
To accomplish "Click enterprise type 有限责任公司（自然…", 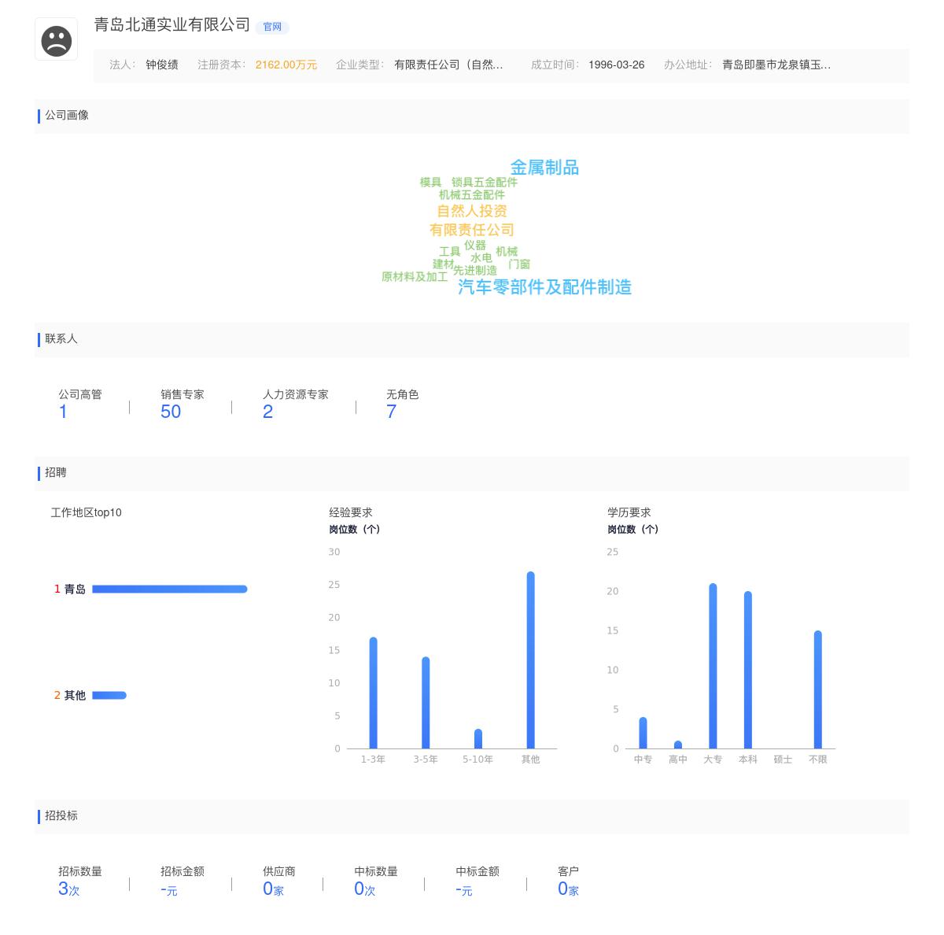I will pos(448,65).
